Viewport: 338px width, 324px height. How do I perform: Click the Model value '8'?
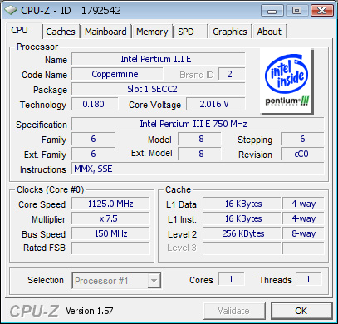(x=199, y=139)
